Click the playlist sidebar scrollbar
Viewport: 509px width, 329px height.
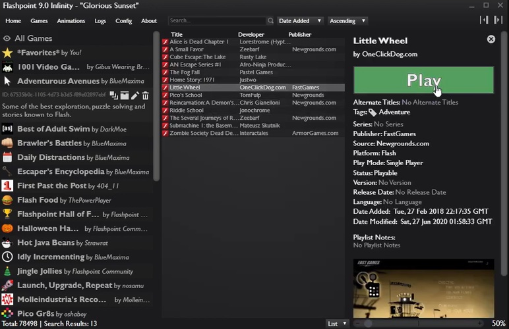point(156,106)
